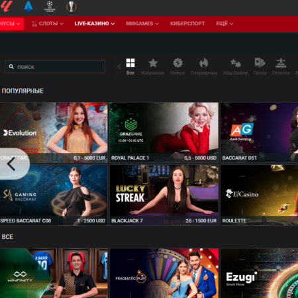This screenshot has height=298, width=298.
Task: Click the cherry icon beside Слоты
Action: pyautogui.click(x=34, y=24)
